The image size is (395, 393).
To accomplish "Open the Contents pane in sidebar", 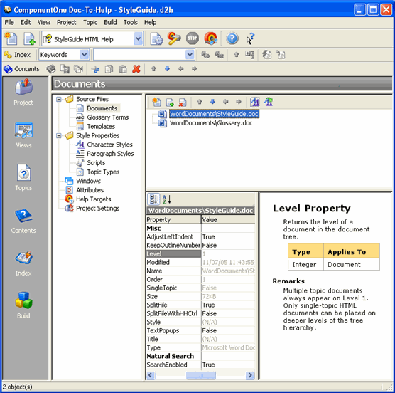I will coord(23,221).
